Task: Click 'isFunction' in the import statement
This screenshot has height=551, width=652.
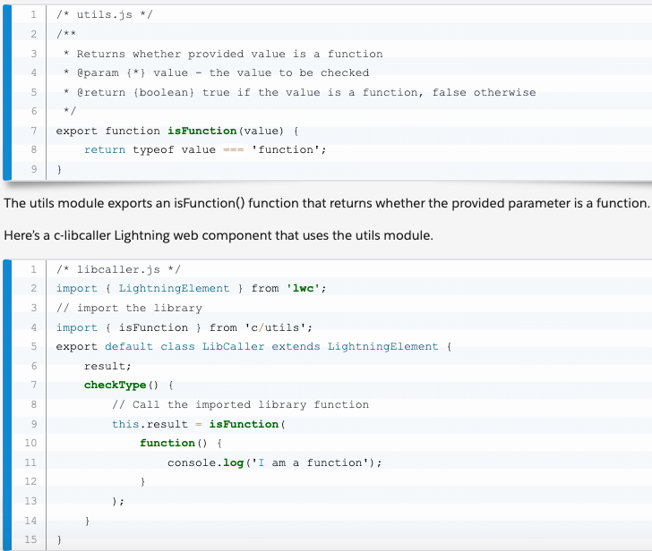Action: (x=153, y=327)
